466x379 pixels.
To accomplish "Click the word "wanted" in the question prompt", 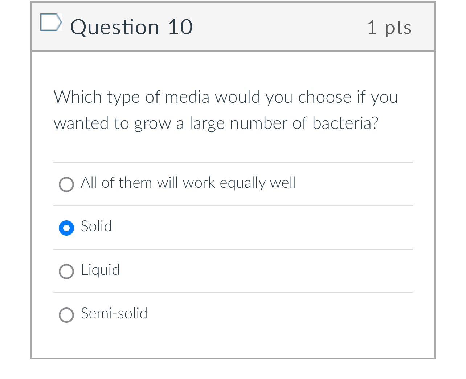I will [81, 123].
